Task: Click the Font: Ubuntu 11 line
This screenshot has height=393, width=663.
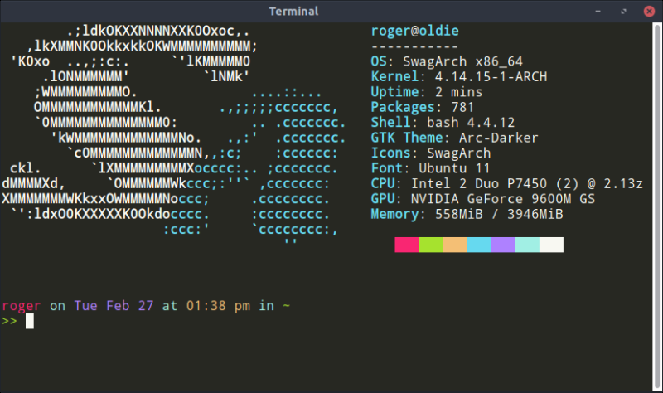Action: pyautogui.click(x=430, y=168)
